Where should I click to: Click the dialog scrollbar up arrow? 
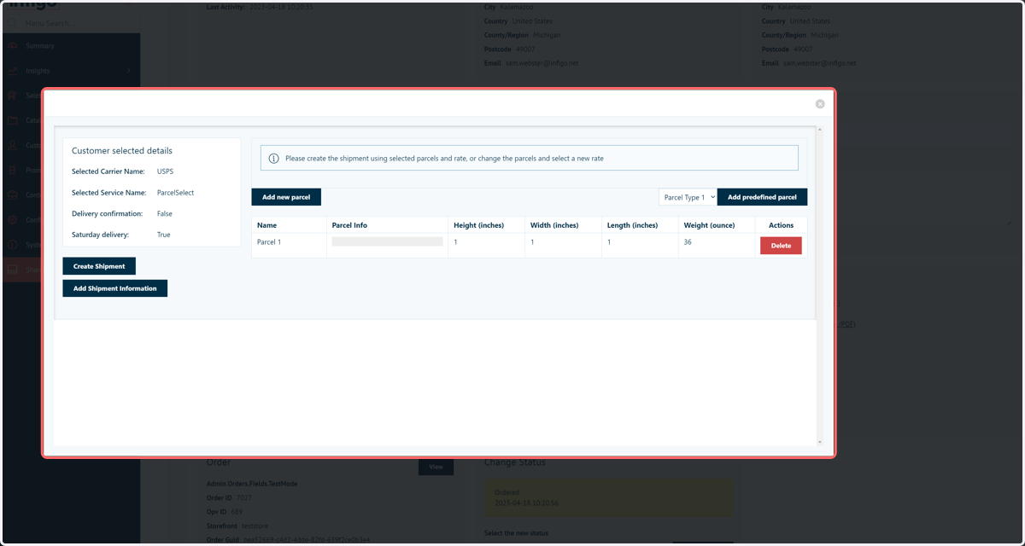(820, 130)
